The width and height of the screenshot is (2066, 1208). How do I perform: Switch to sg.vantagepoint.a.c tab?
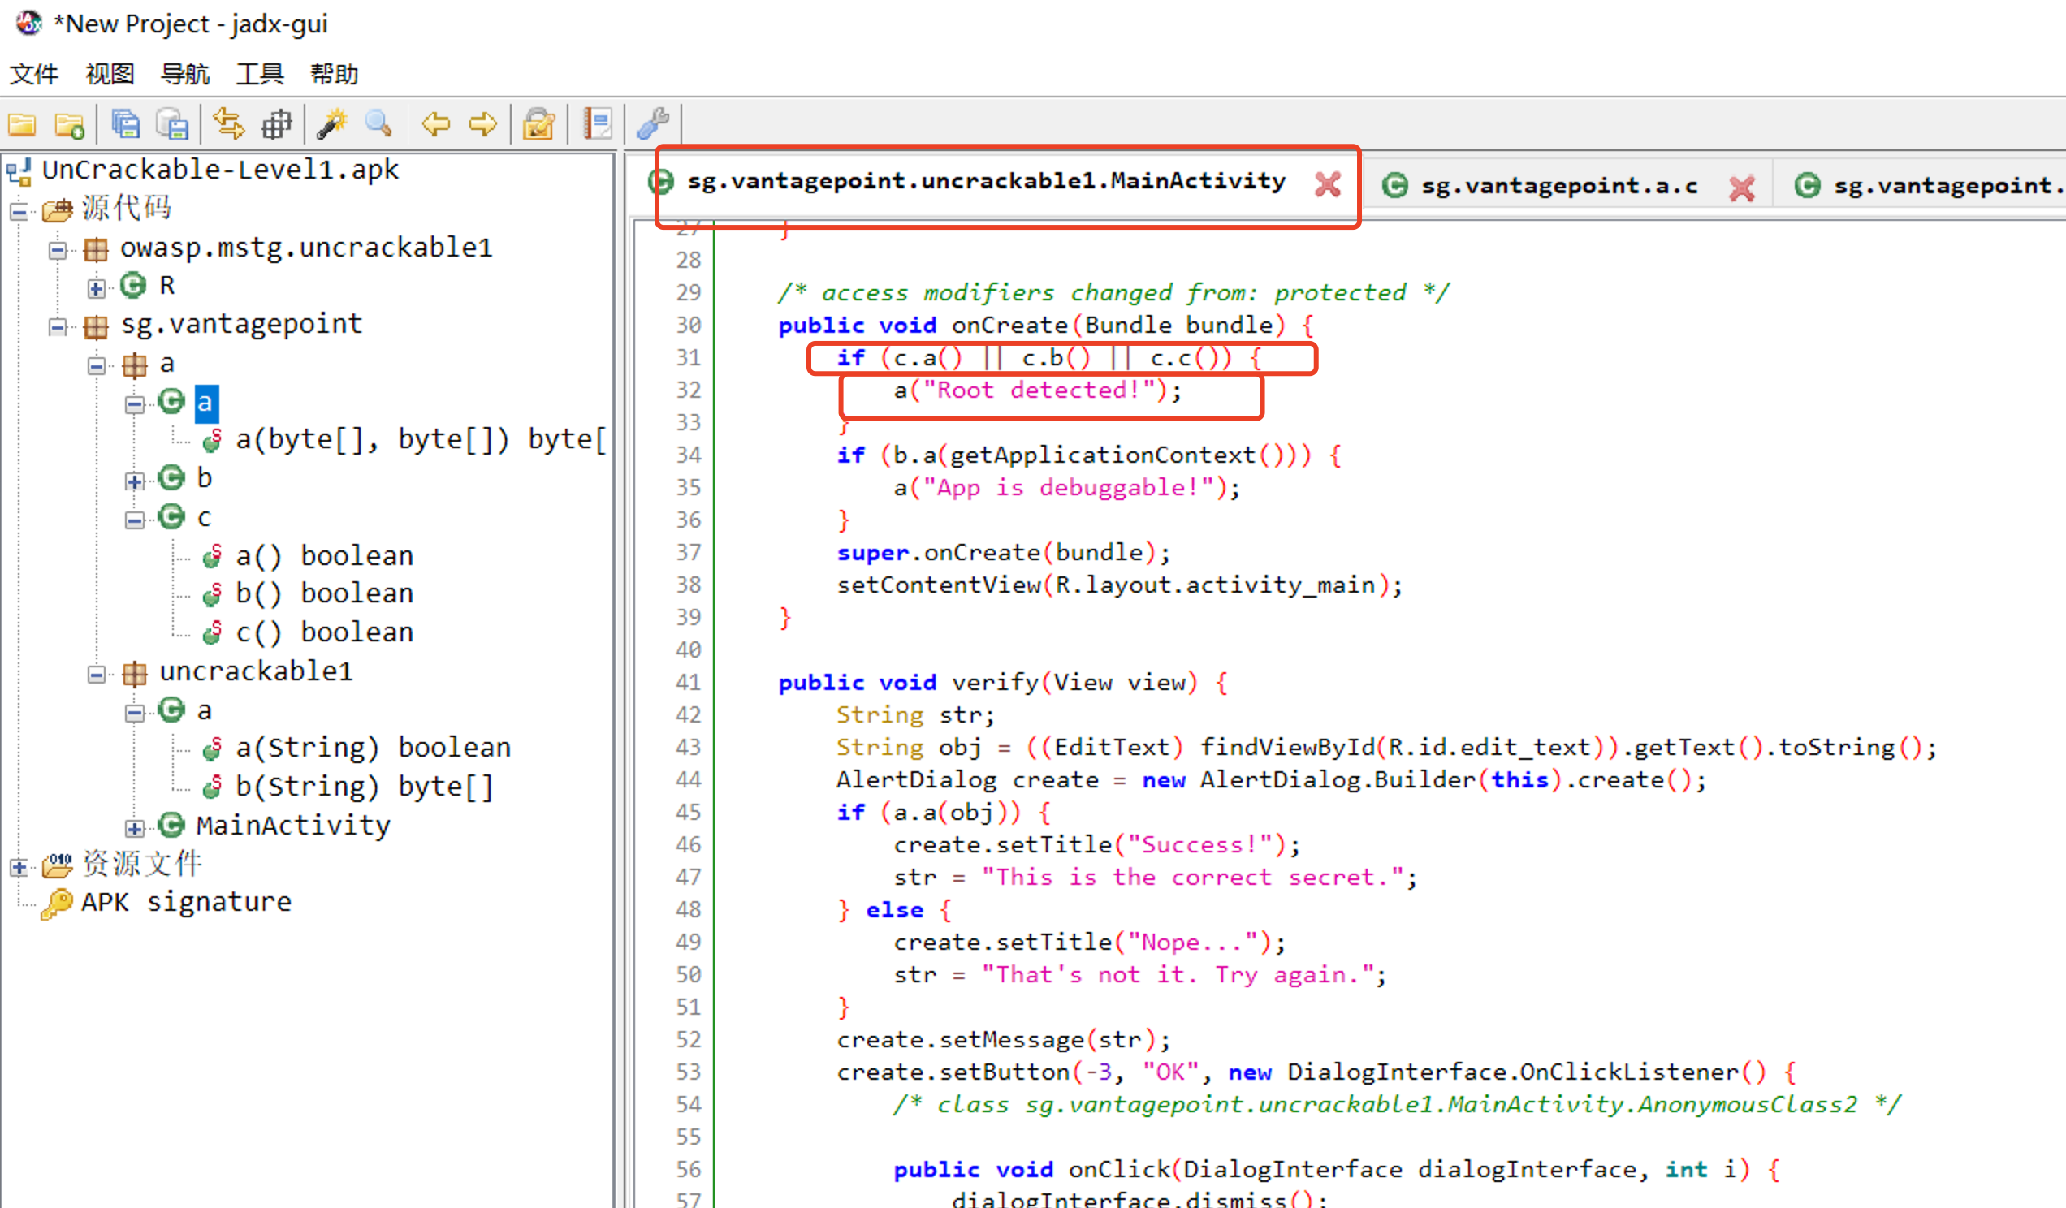tap(1558, 186)
